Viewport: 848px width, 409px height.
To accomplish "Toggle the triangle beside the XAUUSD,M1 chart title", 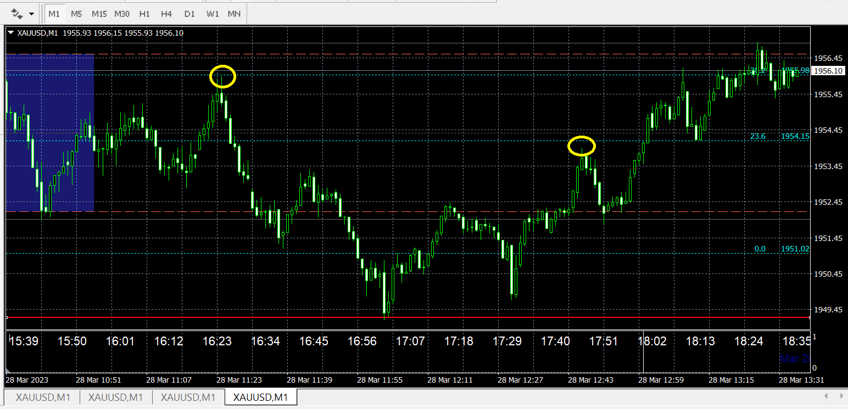I will click(10, 33).
